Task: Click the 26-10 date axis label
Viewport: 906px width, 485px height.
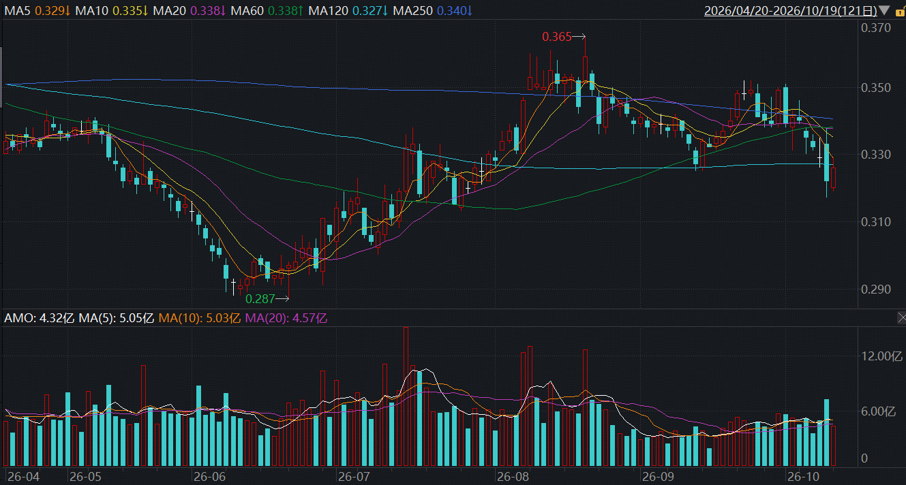Action: pos(802,475)
